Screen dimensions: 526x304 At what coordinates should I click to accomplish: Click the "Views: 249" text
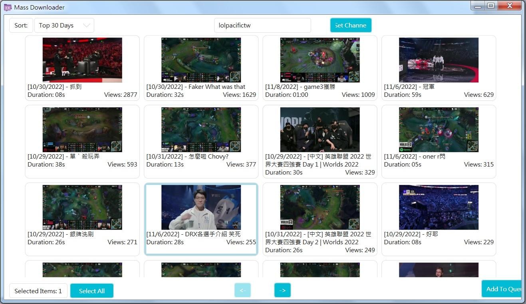pos(360,250)
